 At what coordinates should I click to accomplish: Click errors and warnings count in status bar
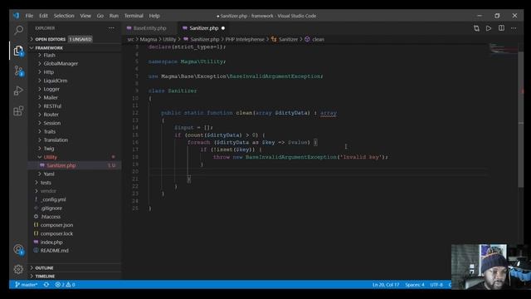point(65,284)
